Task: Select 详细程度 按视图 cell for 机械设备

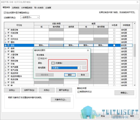Action: (126, 33)
